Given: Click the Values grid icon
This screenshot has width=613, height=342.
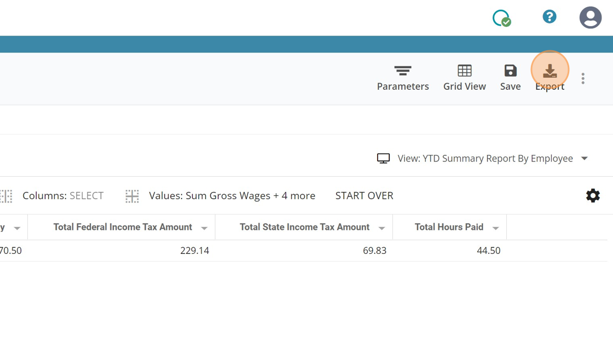Looking at the screenshot, I should [132, 196].
